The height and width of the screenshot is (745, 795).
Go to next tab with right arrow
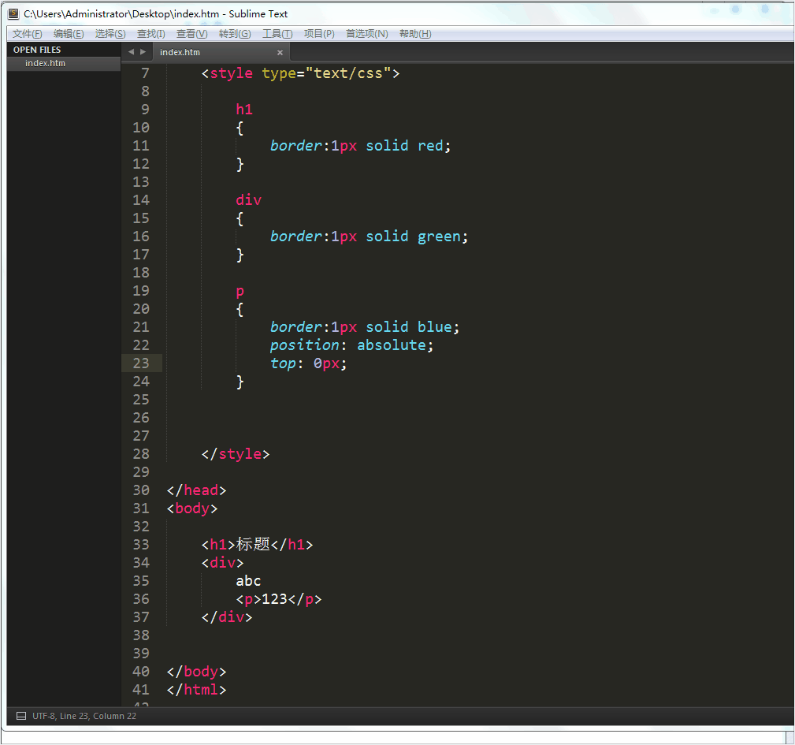143,52
